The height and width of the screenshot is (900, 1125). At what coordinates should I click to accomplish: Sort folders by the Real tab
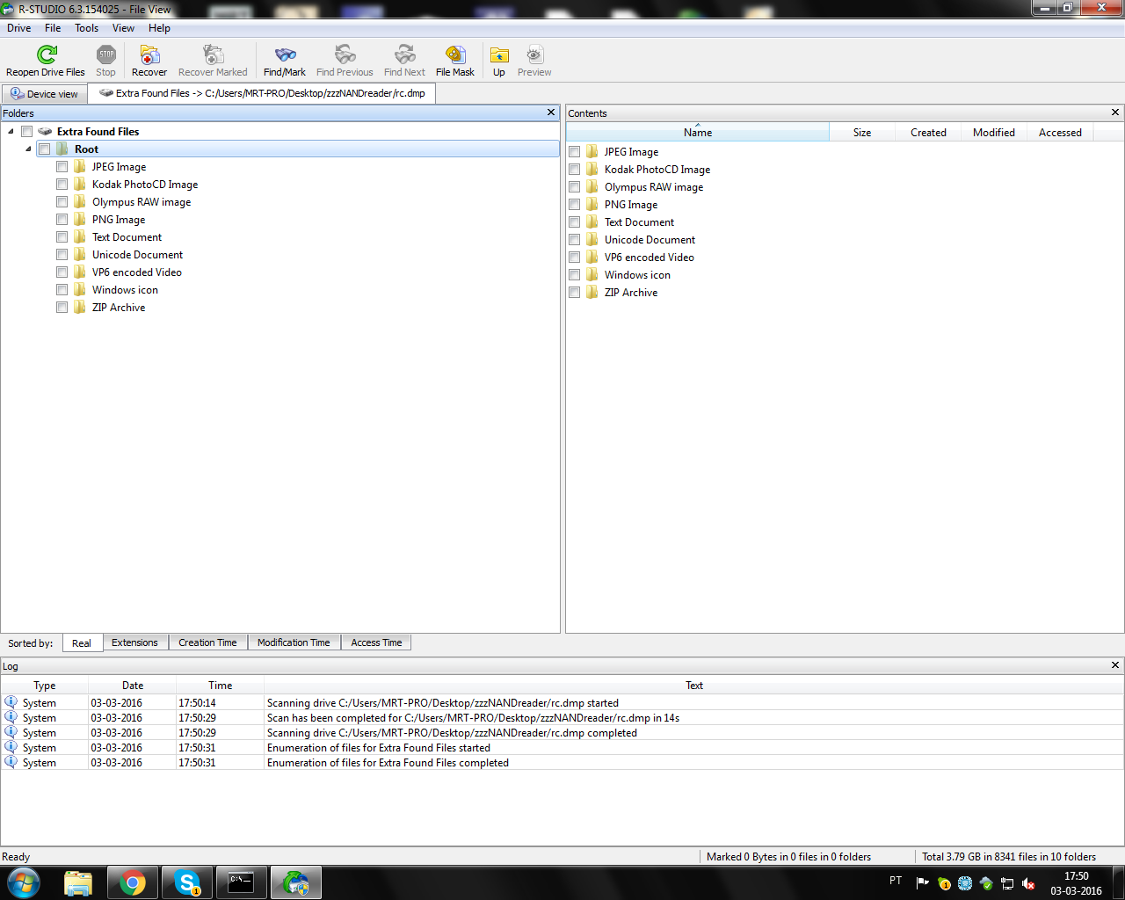coord(82,643)
